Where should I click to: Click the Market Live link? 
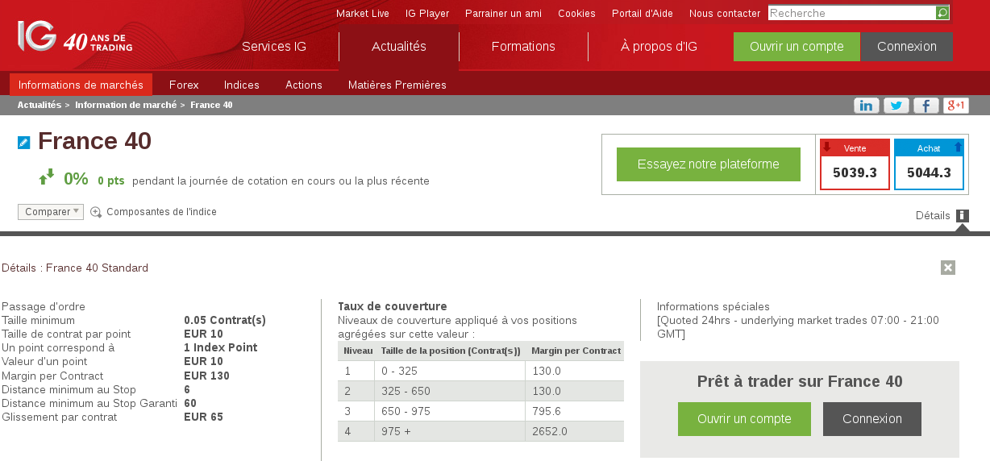pyautogui.click(x=363, y=14)
